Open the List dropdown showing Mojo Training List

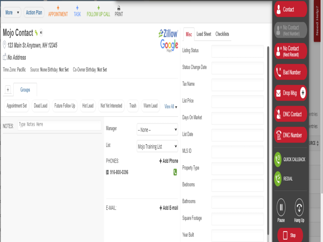point(157,146)
